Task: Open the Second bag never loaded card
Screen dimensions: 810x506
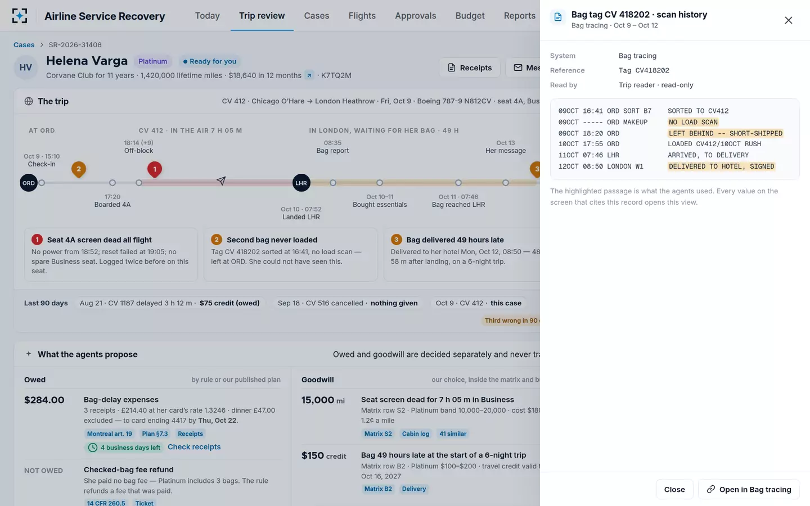Action: [x=290, y=255]
